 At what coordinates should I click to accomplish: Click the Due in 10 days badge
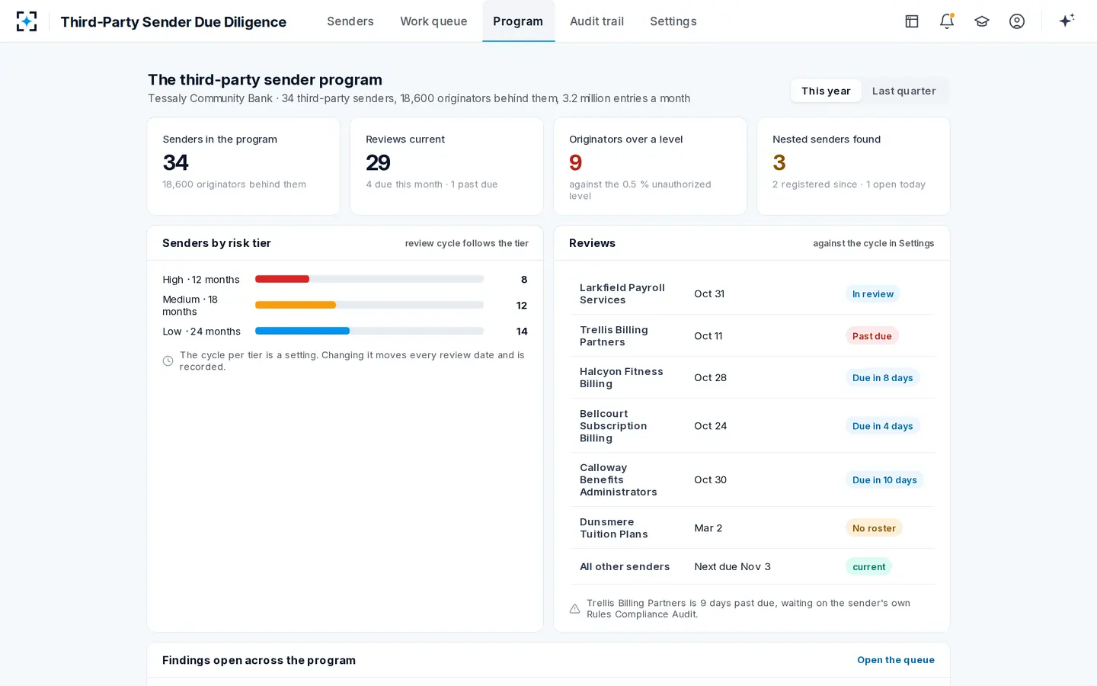(884, 479)
